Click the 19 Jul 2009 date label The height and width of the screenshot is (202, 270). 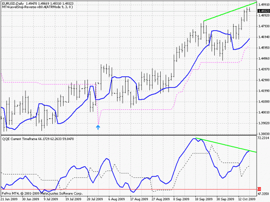coord(73,199)
